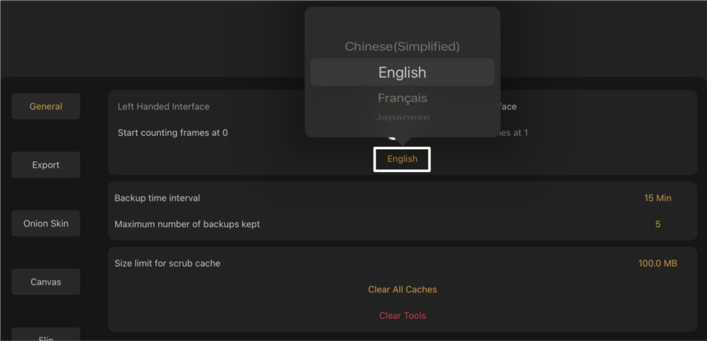
Task: Click the red Clear Tools button
Action: pos(403,315)
